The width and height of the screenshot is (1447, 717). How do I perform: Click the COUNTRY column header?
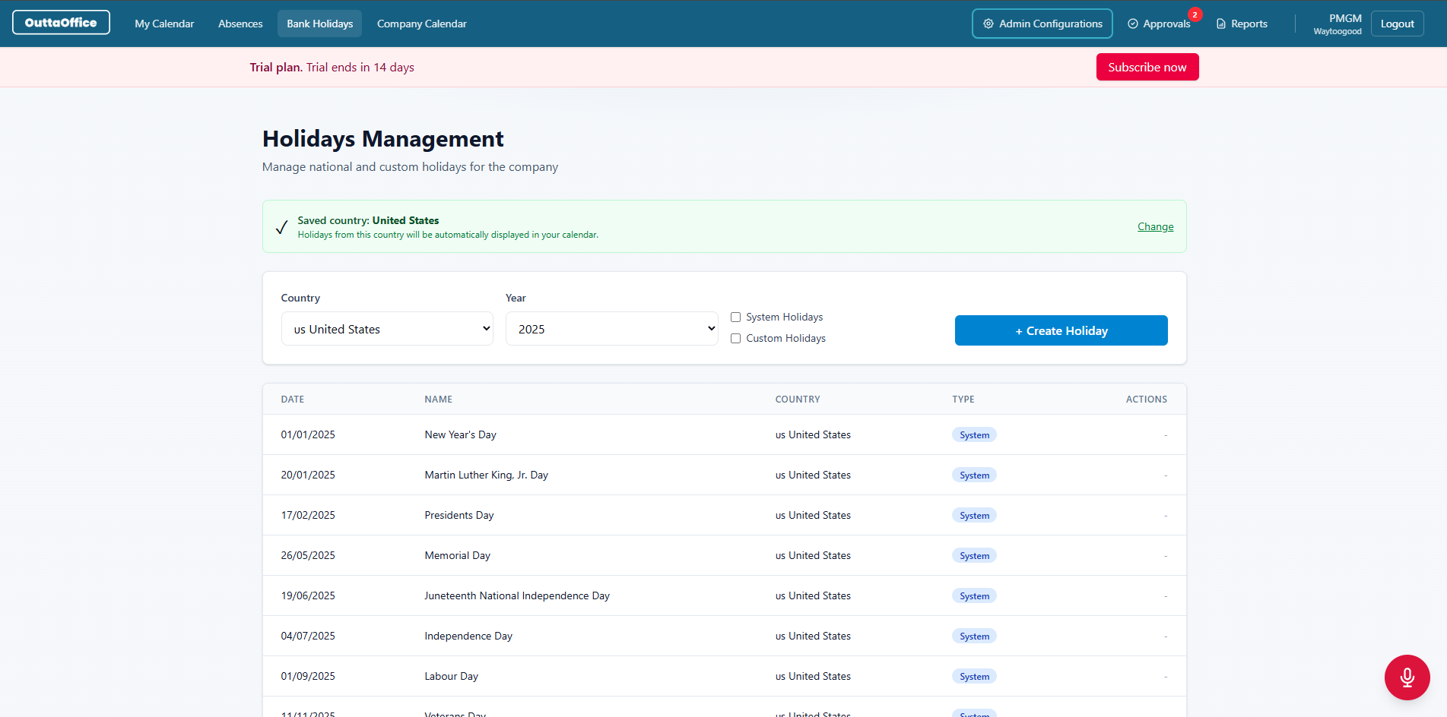798,399
